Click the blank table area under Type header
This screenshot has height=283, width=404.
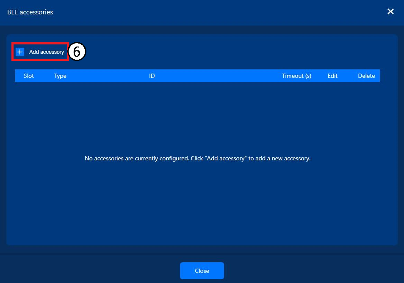[60, 116]
